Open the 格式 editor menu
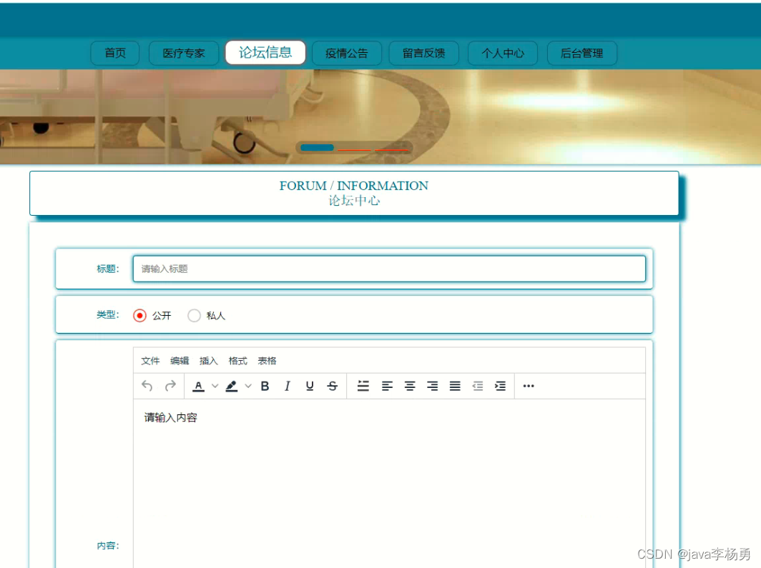 [237, 361]
